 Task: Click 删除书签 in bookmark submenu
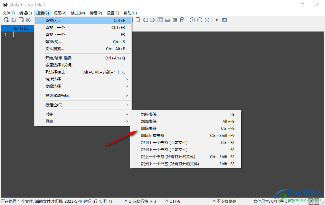pos(186,128)
